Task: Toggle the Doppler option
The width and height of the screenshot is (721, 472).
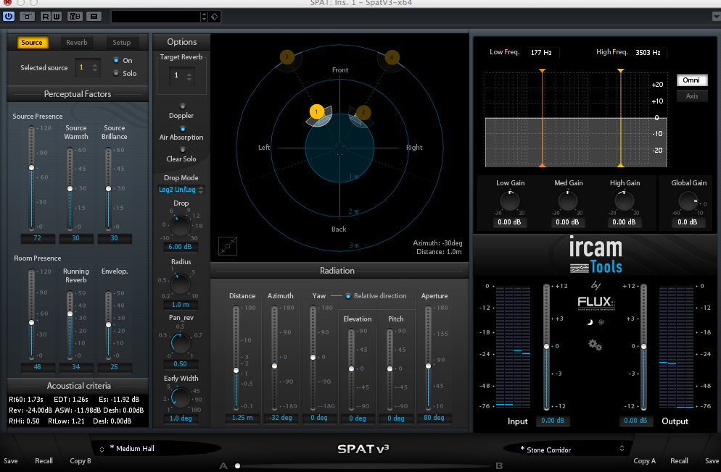Action: coord(181,106)
